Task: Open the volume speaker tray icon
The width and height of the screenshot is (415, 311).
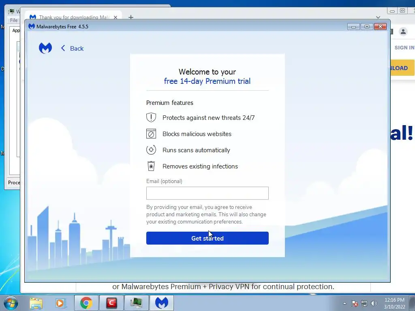Action: [374, 303]
